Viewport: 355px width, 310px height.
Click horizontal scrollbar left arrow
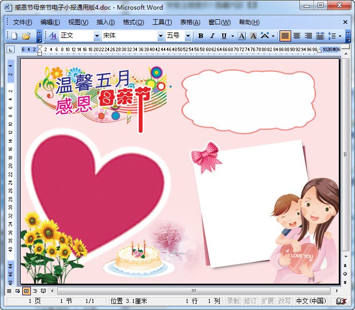(52, 291)
